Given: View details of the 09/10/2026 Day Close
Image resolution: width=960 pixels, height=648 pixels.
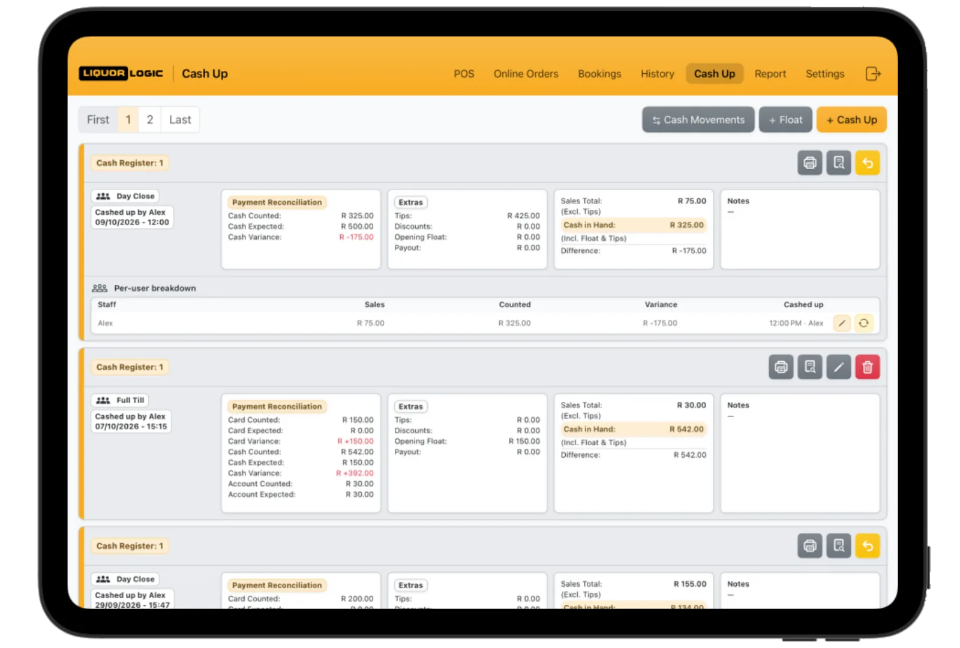Looking at the screenshot, I should click(839, 163).
